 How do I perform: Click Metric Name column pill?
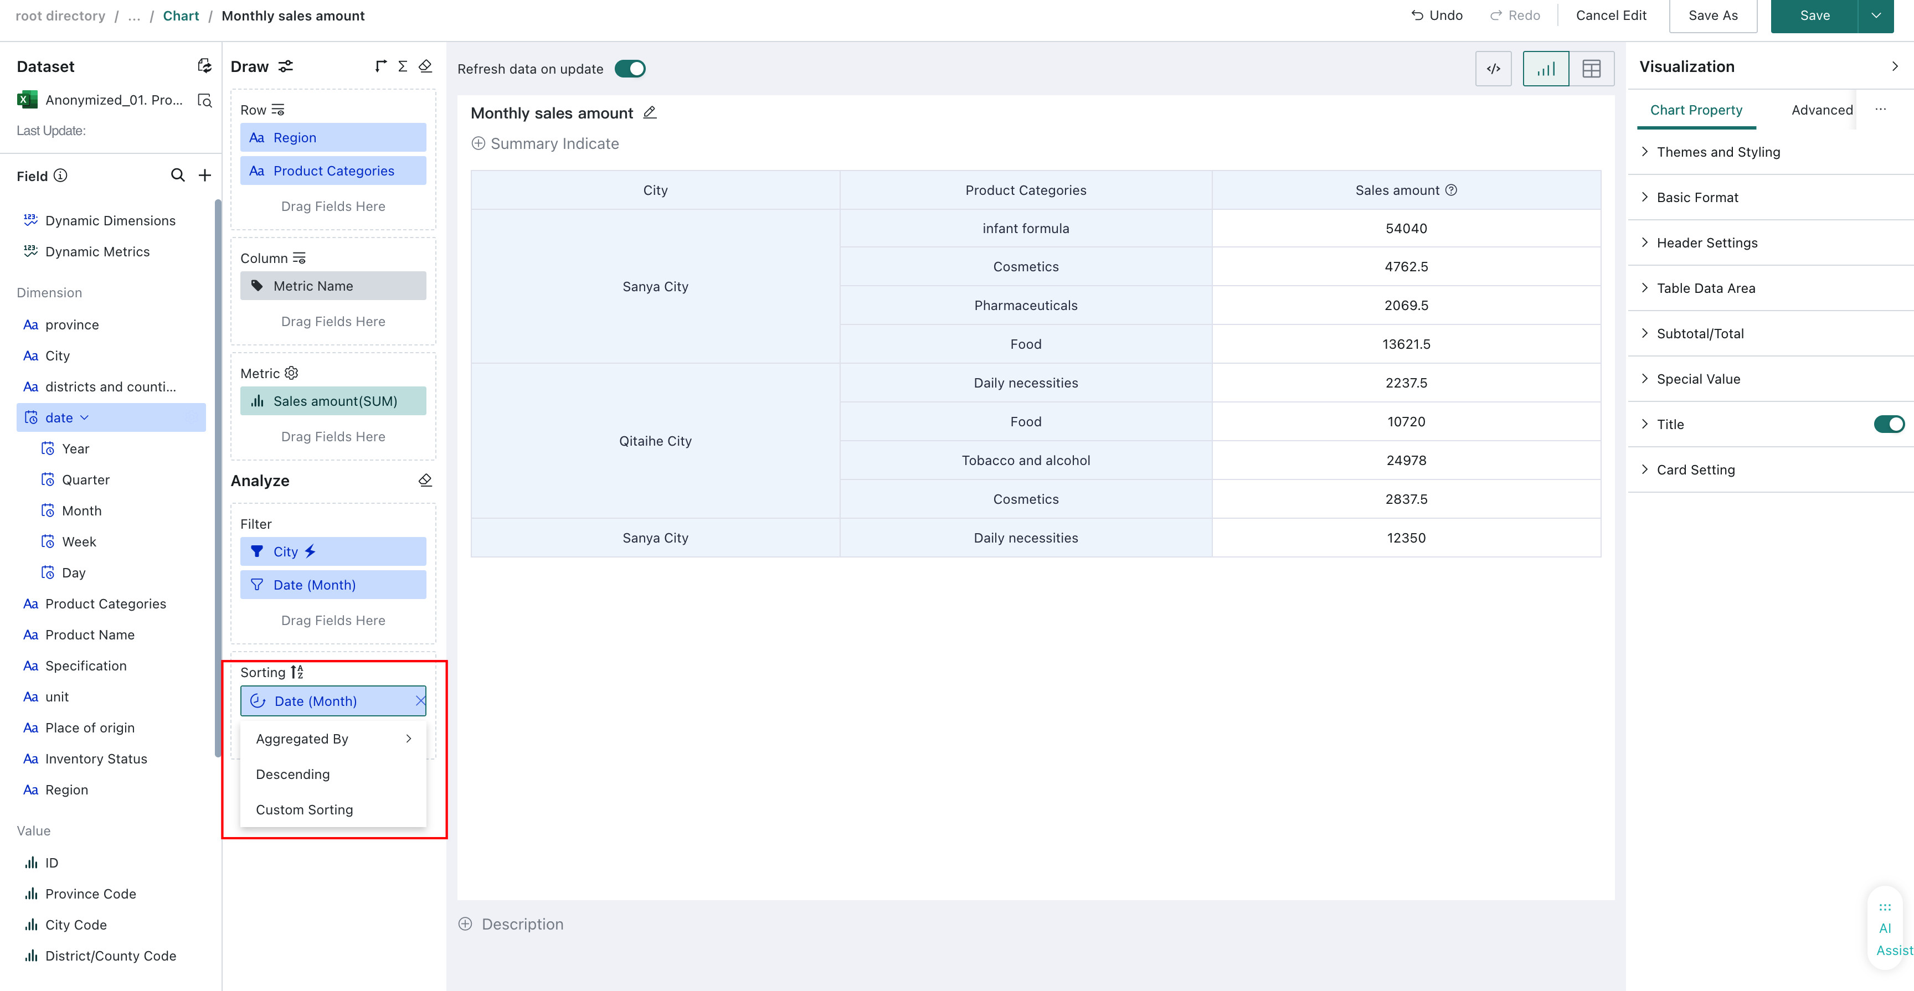click(333, 286)
